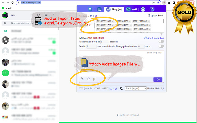Screen dimensions: 197x123
Task: Open the Archived chats row
Action: point(29,31)
